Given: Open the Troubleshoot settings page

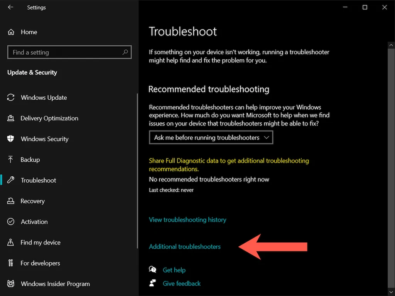Looking at the screenshot, I should 38,181.
